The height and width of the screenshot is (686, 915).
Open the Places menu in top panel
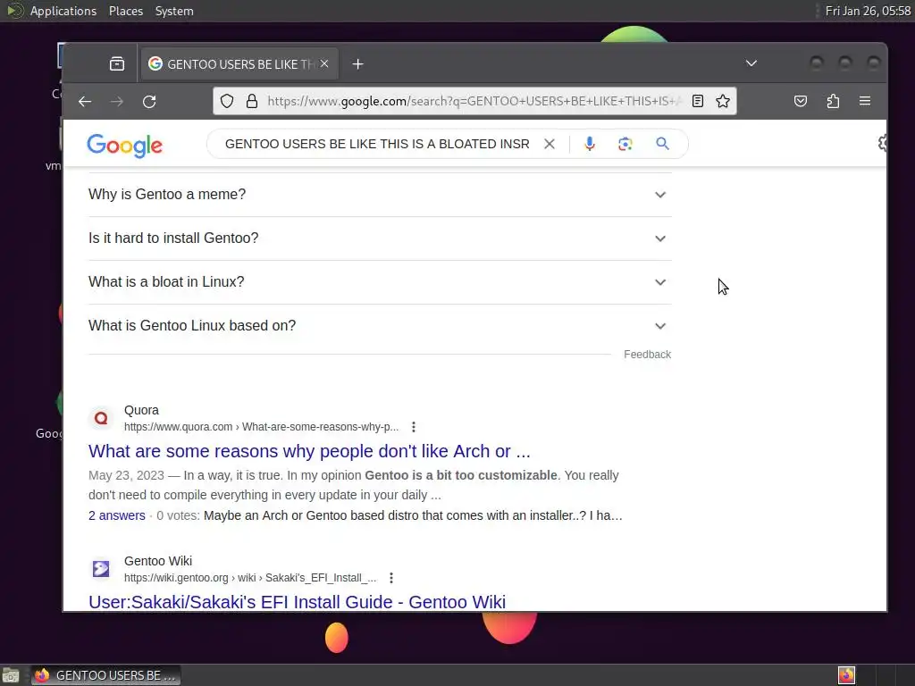[125, 11]
